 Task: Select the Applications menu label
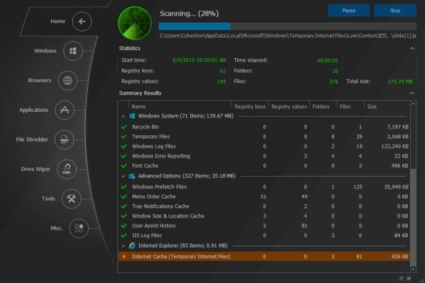coord(33,110)
